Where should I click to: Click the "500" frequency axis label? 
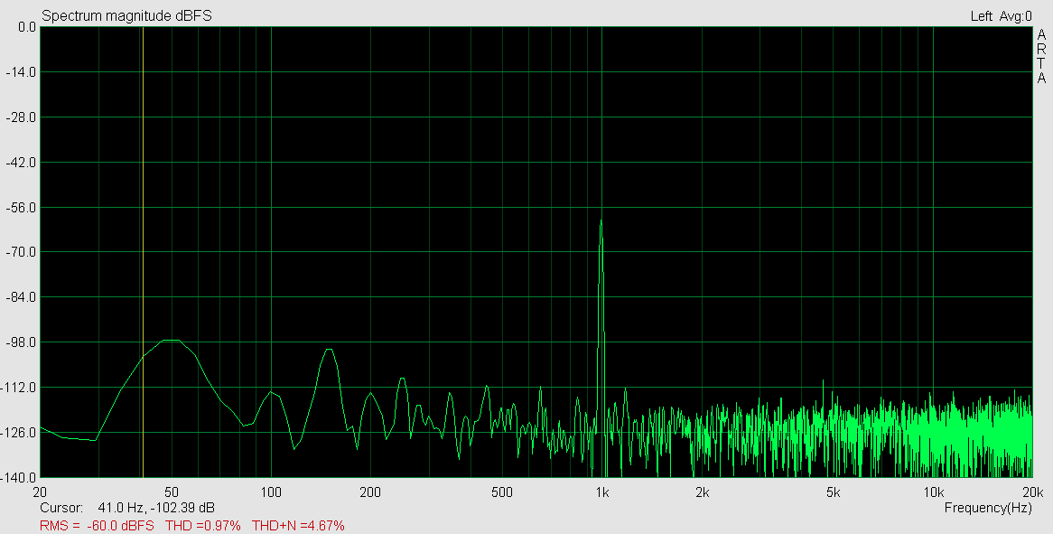(x=501, y=492)
